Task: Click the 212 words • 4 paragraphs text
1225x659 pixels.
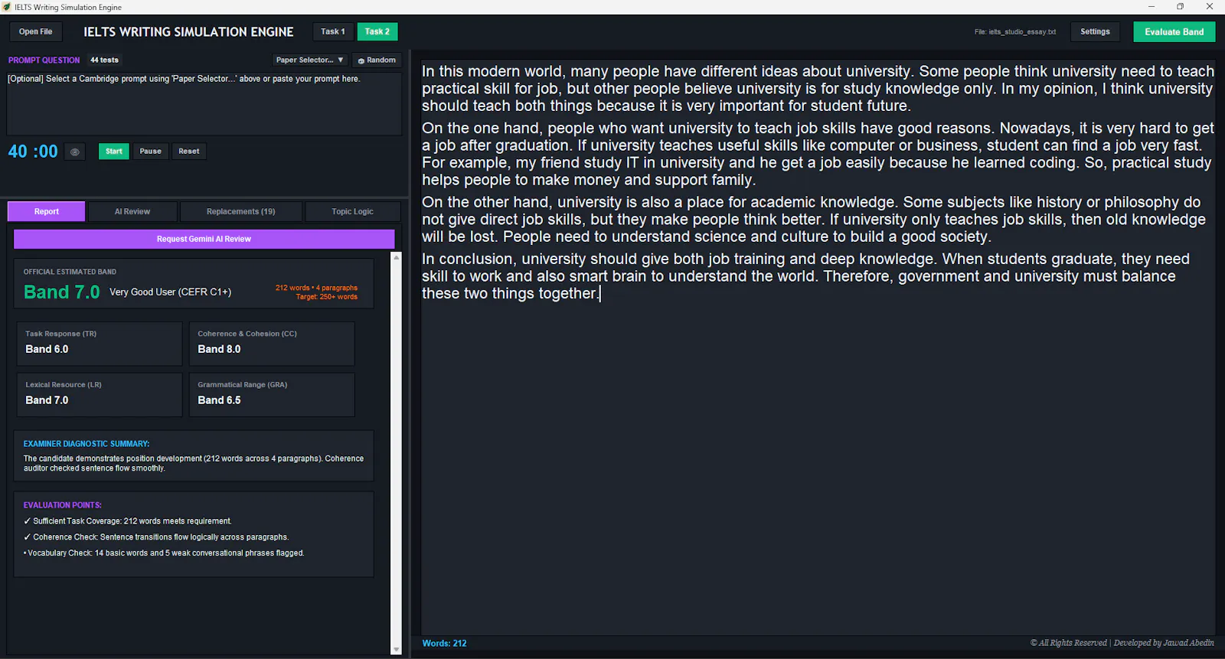Action: [x=316, y=288]
